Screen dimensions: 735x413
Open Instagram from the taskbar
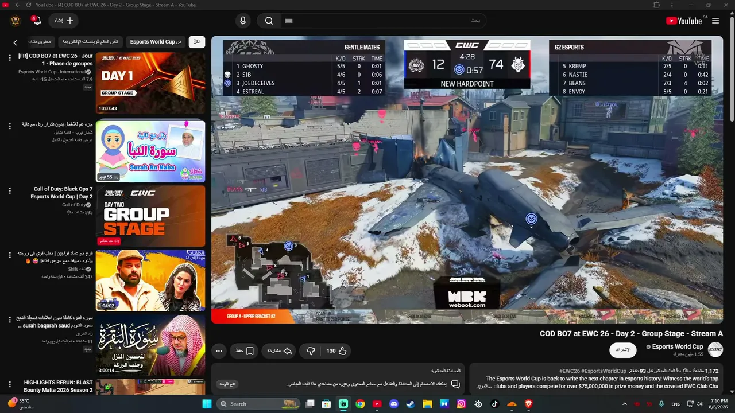click(x=461, y=404)
